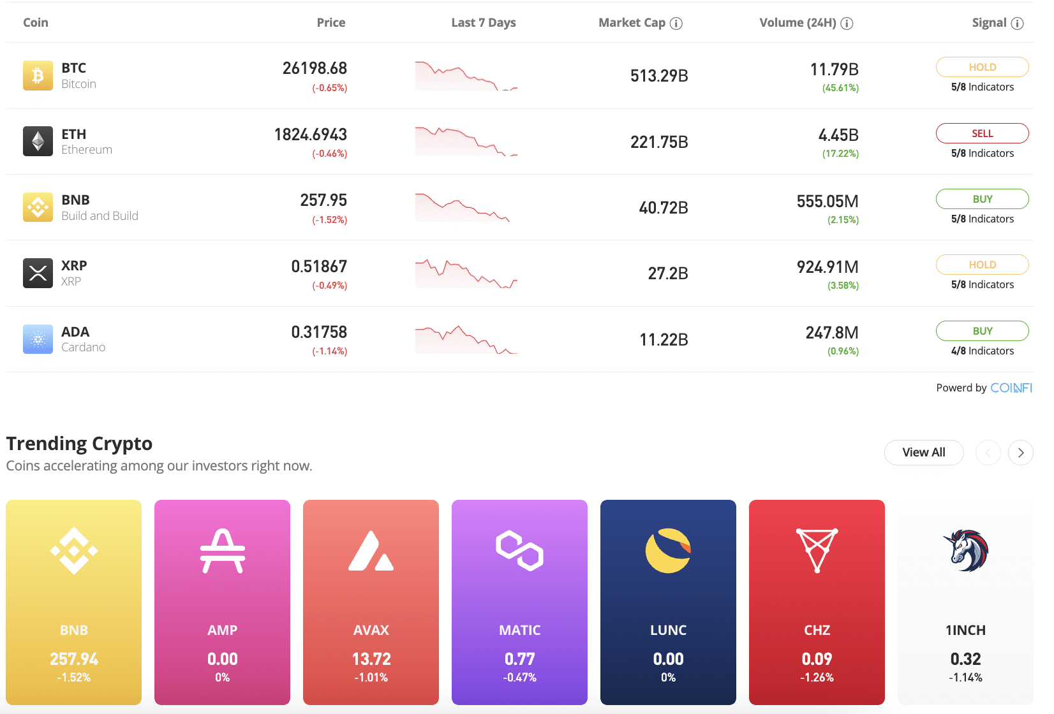Click the BNB coin icon in table

pos(38,207)
